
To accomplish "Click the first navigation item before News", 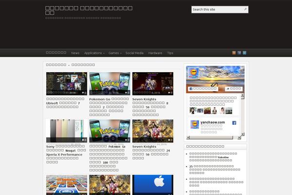I will click(56, 53).
